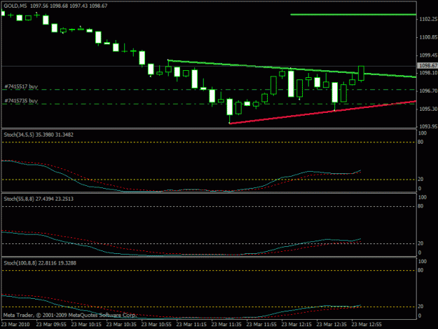Click the current price tag 1098.67
The width and height of the screenshot is (438, 329).
tap(427, 65)
